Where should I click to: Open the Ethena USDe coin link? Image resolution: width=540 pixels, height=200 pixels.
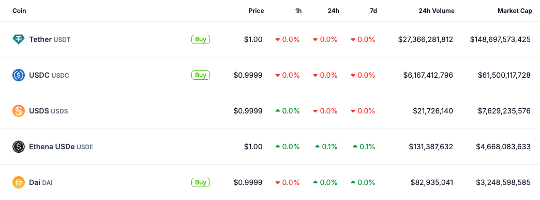click(61, 147)
